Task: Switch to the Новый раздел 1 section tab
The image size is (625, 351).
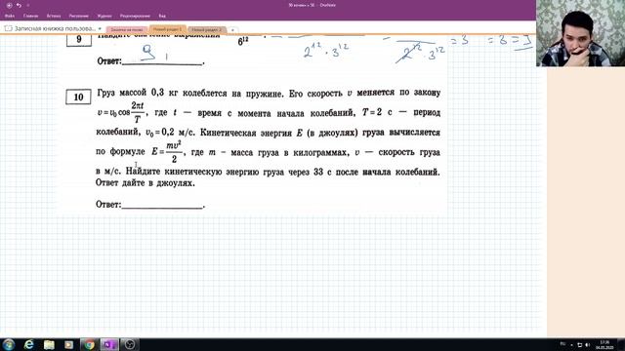Action: [x=167, y=29]
